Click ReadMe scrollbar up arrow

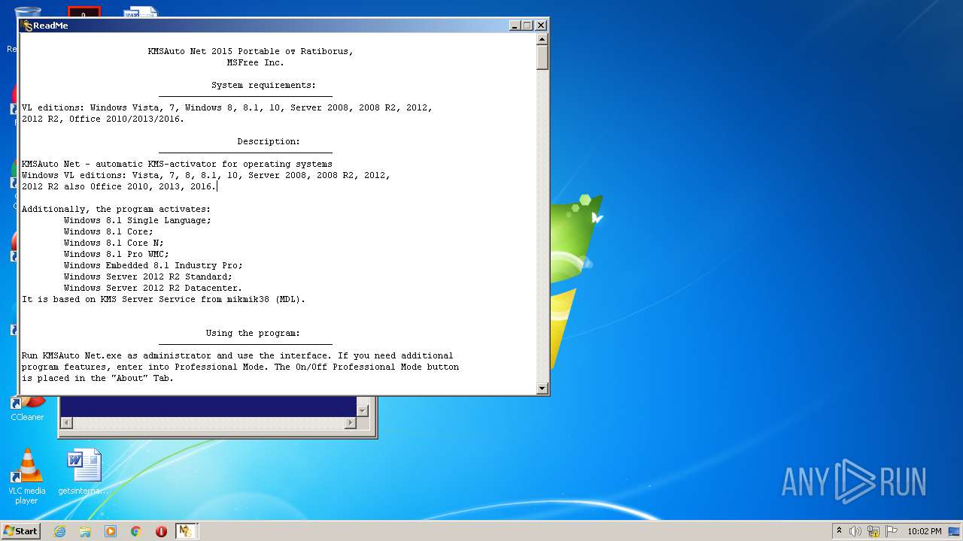542,39
